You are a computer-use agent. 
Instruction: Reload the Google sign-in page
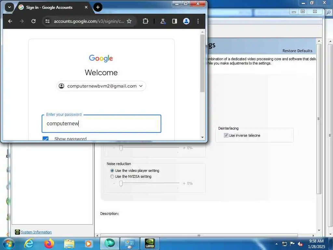(x=33, y=21)
